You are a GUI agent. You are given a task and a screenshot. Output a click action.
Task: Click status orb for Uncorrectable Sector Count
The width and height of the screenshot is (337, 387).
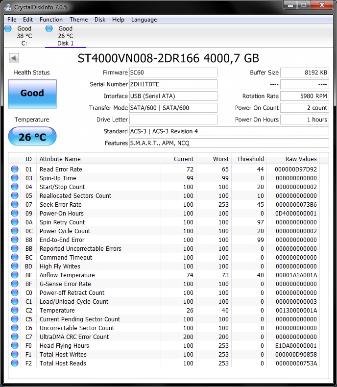15,328
